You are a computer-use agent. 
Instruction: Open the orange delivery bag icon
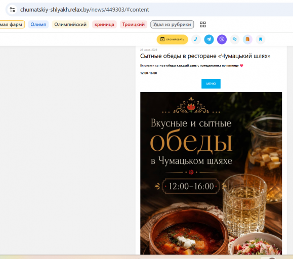click(247, 39)
